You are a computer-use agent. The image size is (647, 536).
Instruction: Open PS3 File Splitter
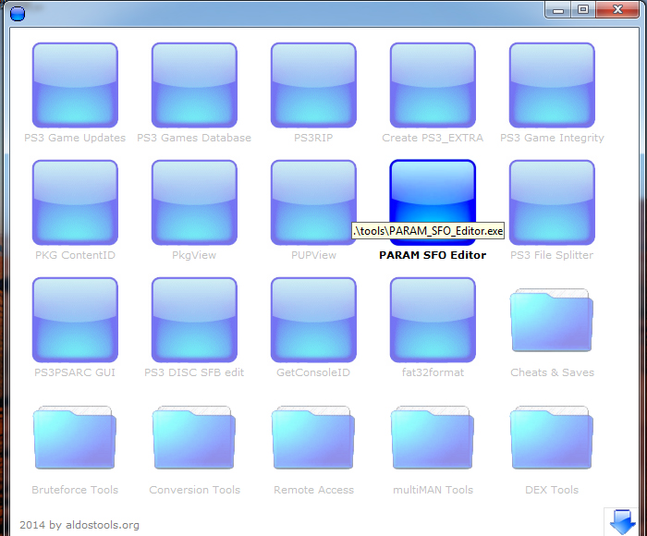tap(552, 202)
